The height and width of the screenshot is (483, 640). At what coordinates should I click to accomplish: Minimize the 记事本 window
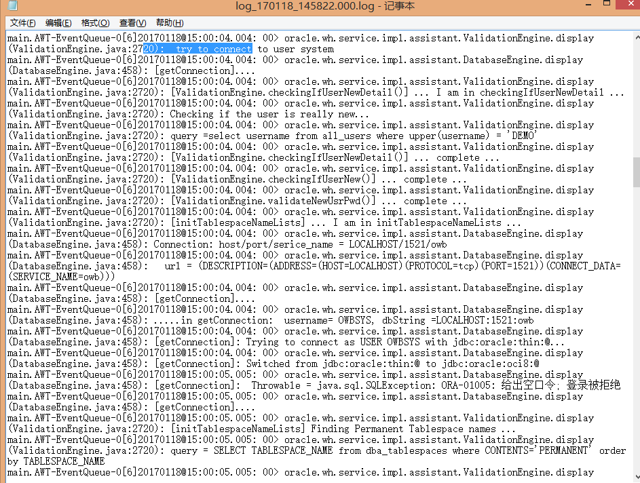click(x=588, y=5)
